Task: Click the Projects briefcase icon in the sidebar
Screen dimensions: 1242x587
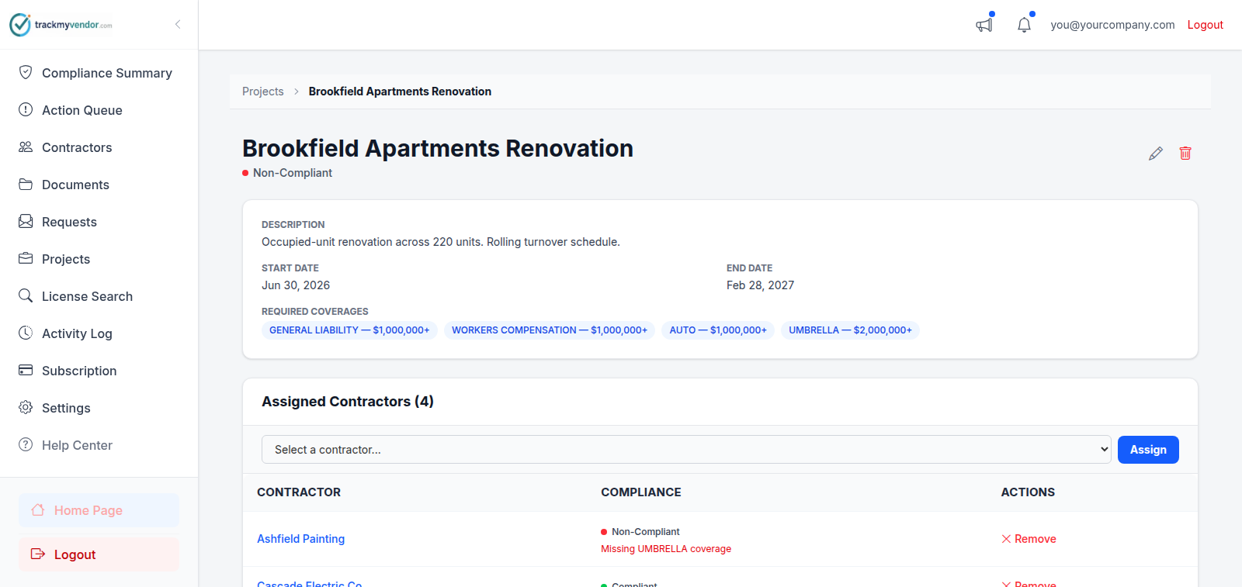Action: click(x=26, y=258)
